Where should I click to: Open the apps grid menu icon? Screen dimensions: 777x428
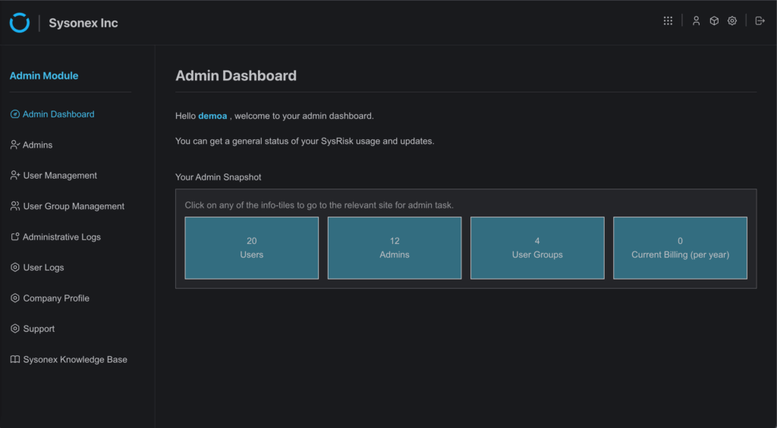[668, 20]
